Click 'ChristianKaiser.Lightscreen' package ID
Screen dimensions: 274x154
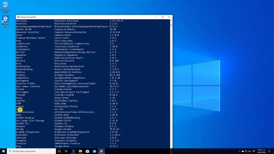pyautogui.click(x=71, y=44)
